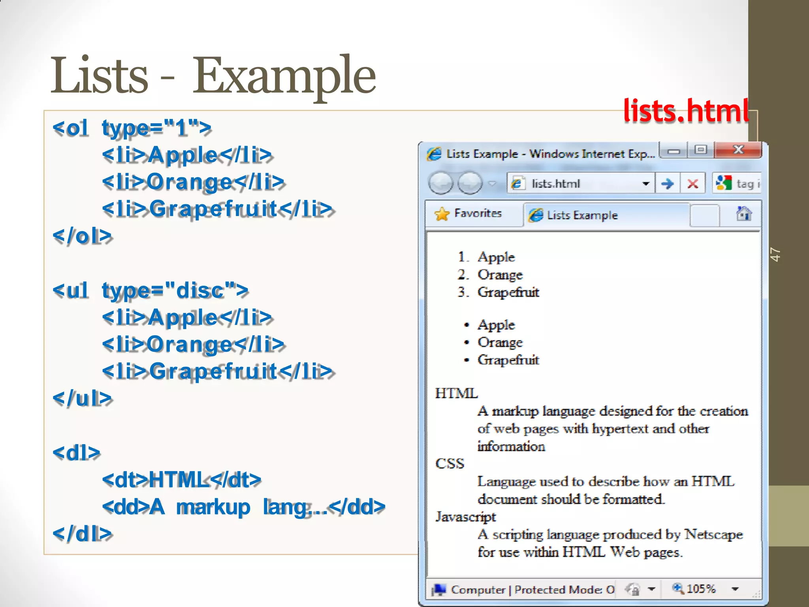This screenshot has width=809, height=607.
Task: Click the Google search provider icon
Action: 724,183
